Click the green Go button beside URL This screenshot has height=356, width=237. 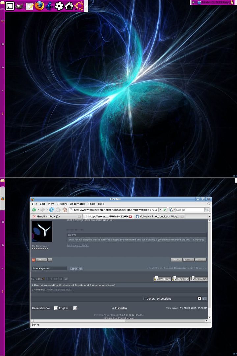(x=165, y=210)
